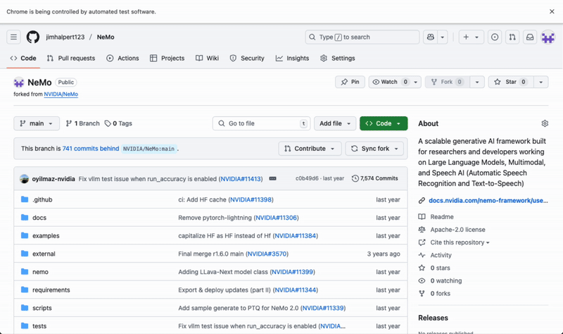Open the c0b49d6 commit hash
Screen dimensions: 563x334
coord(307,178)
